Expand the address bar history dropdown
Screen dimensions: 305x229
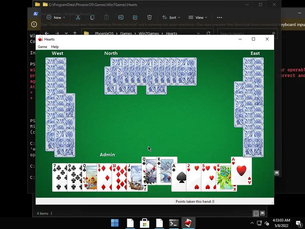click(198, 33)
